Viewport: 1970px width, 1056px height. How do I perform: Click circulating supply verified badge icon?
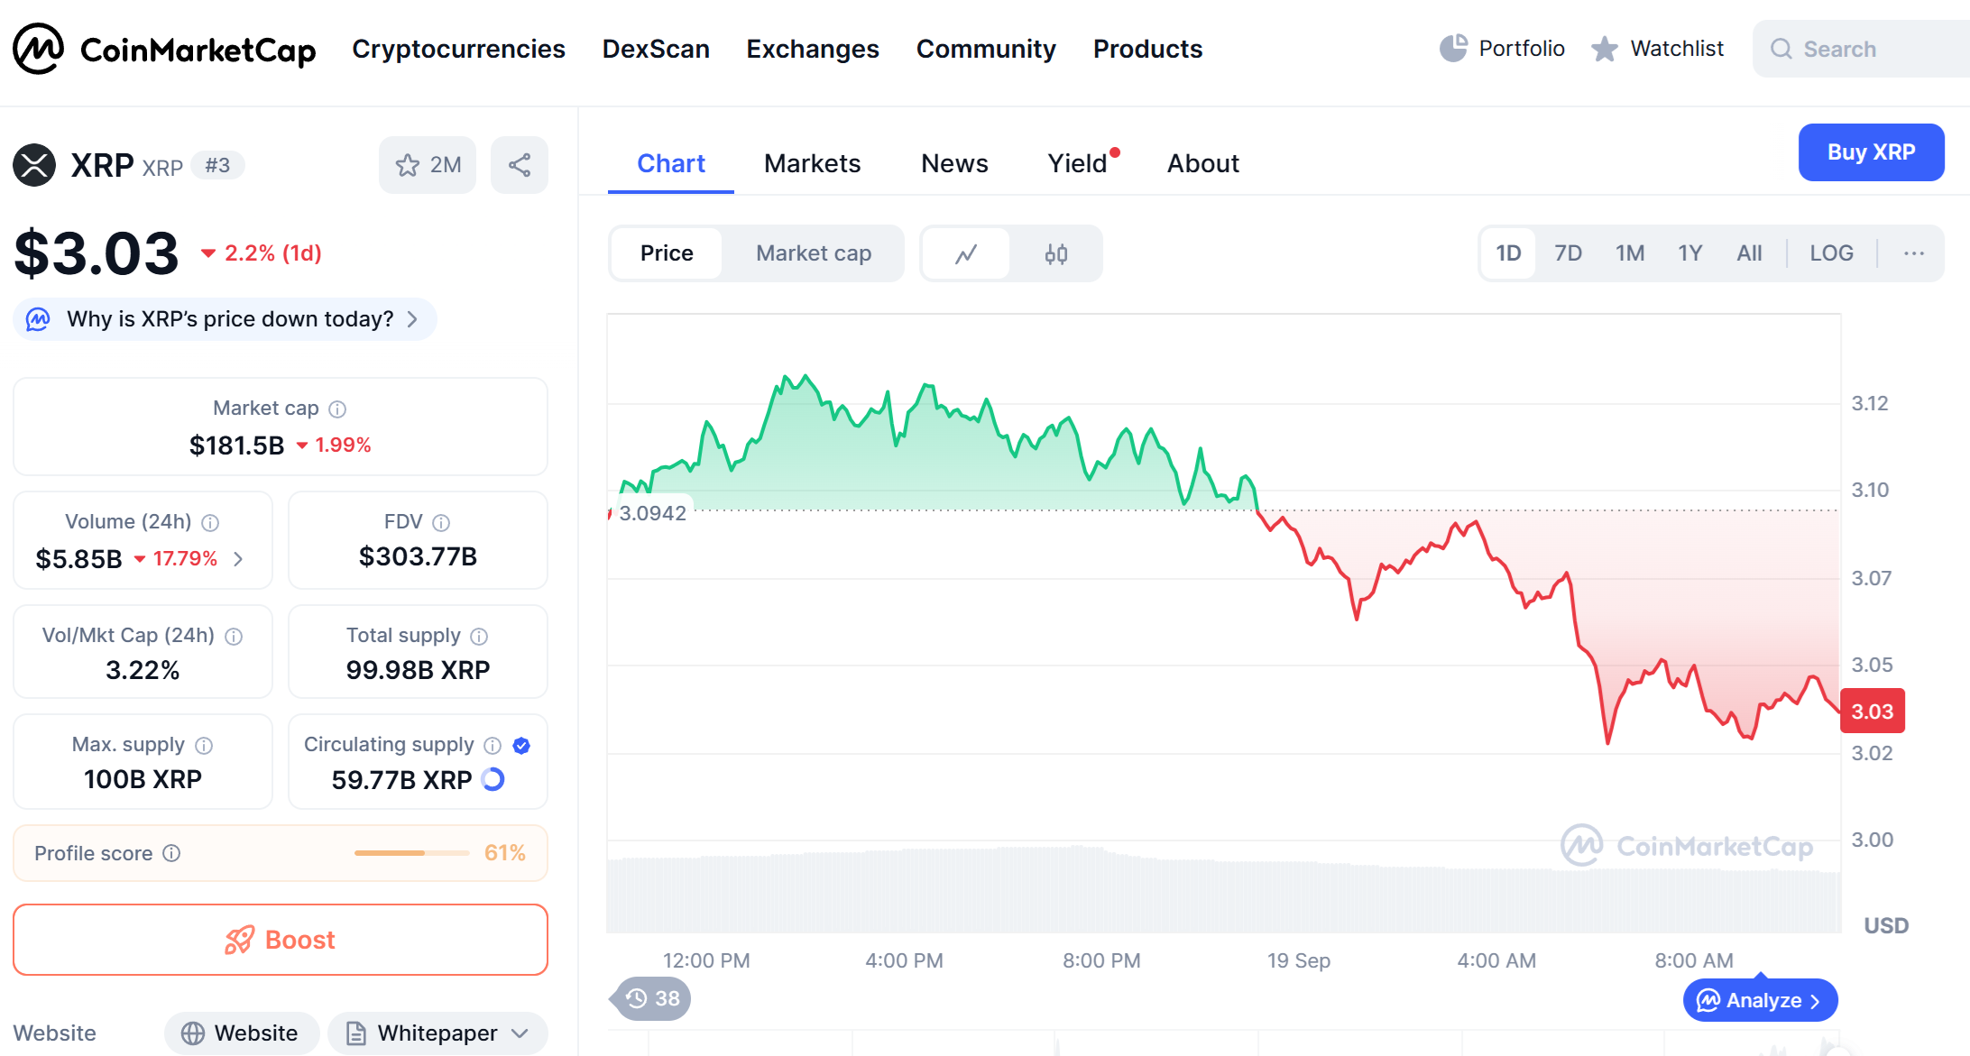(x=521, y=746)
